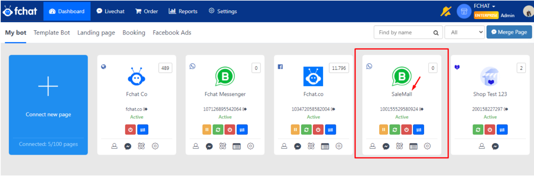Open the messenger chat icon on Shop Test 123 card
The width and height of the screenshot is (534, 182).
pyautogui.click(x=495, y=146)
